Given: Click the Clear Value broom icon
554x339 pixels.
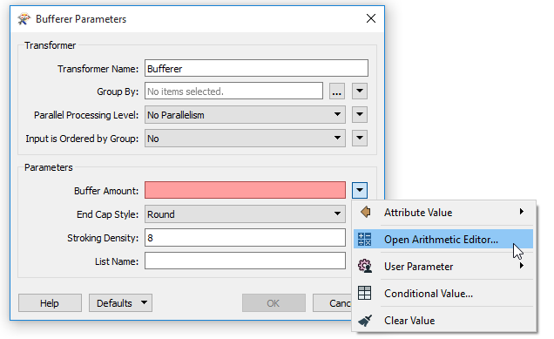Looking at the screenshot, I should [365, 321].
